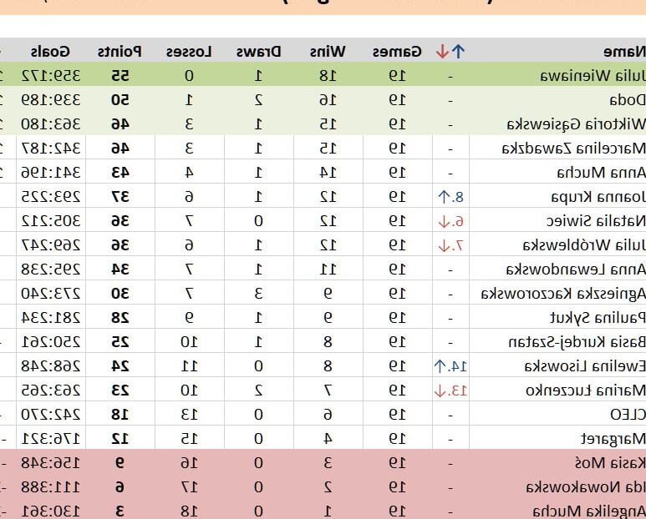Select the name Agnieszka Kaczorowska
The image size is (646, 519).
[x=563, y=294]
